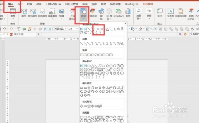Open 页眉和页脚 header and footer
The width and height of the screenshot is (199, 123).
[181, 13]
